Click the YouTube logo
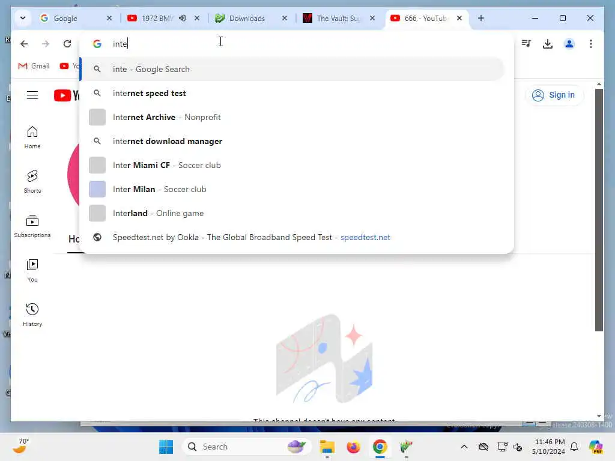The width and height of the screenshot is (615, 461). [67, 95]
